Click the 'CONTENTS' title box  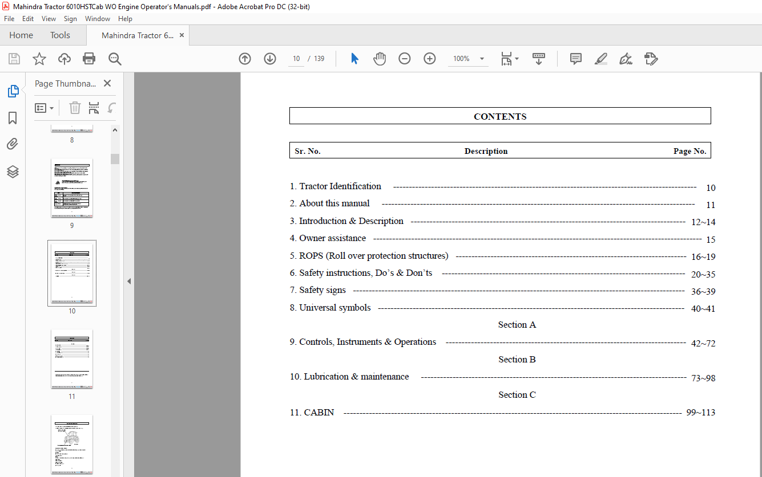(x=500, y=116)
